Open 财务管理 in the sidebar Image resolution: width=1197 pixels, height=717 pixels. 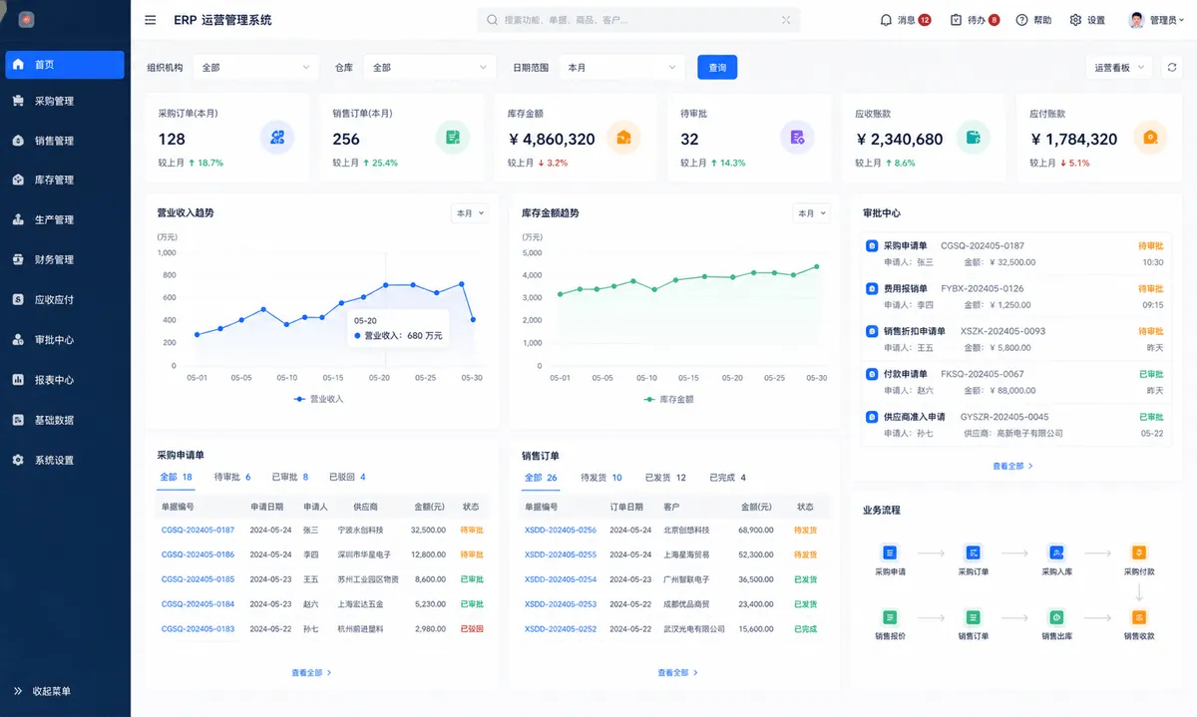click(65, 260)
